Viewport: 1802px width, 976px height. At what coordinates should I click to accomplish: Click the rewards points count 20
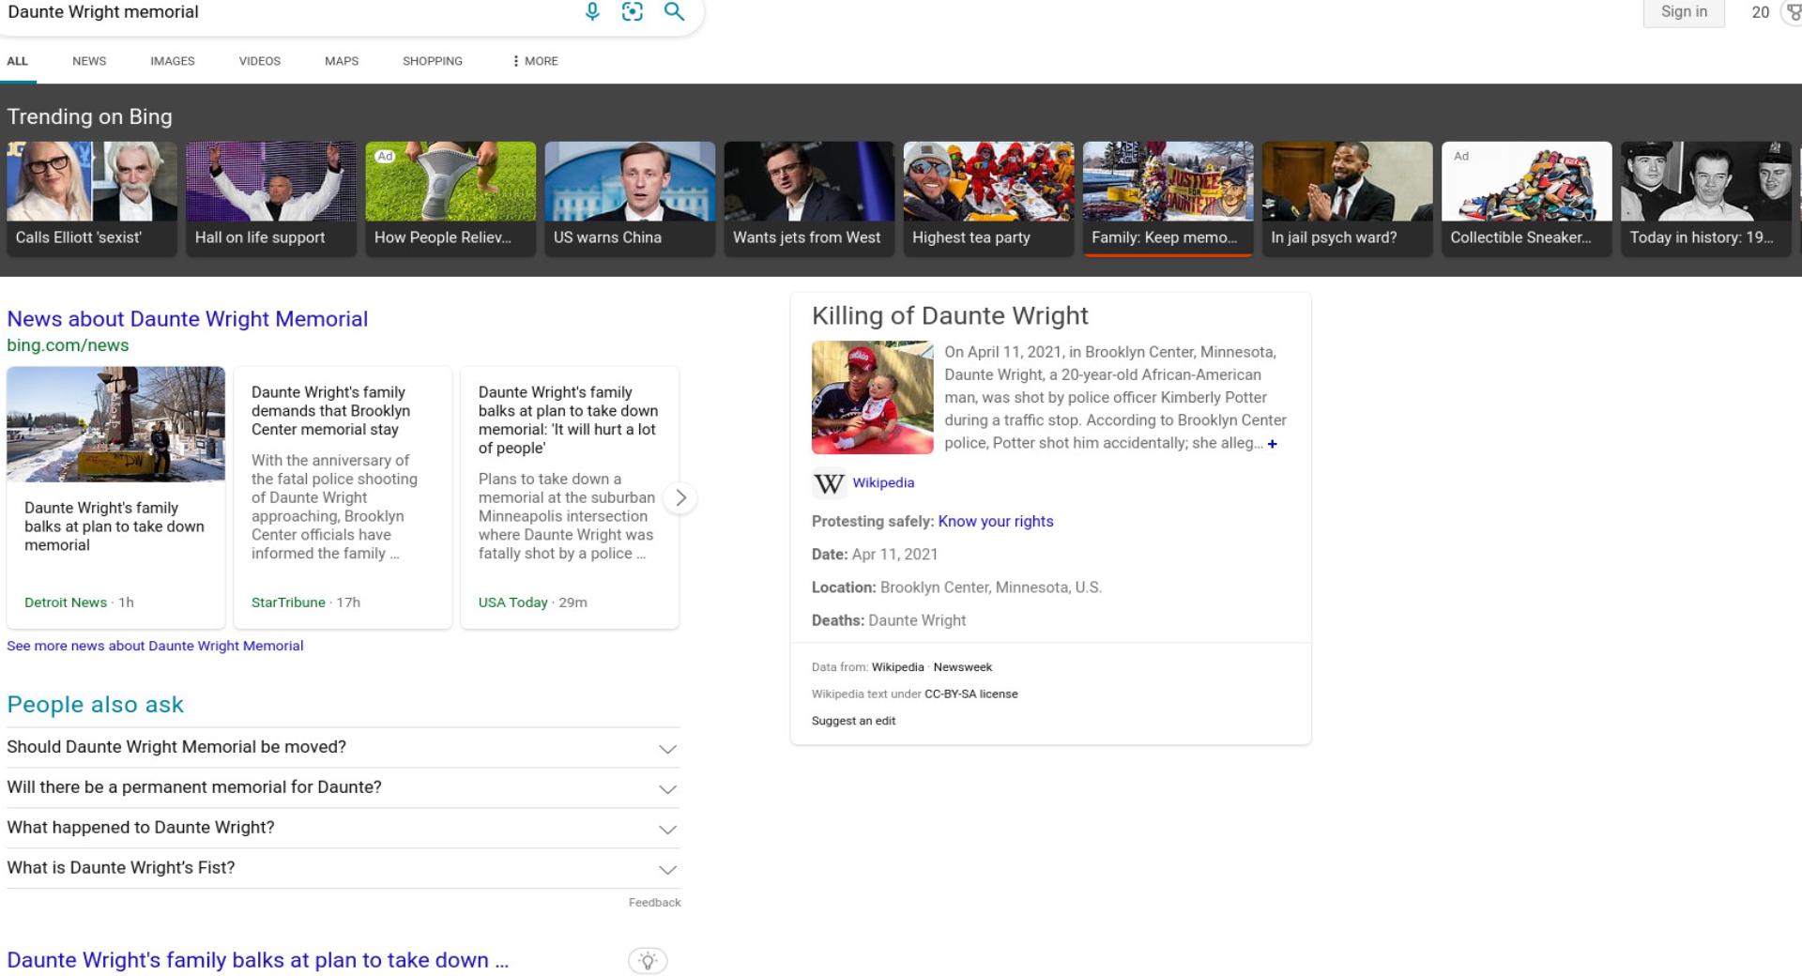1760,12
